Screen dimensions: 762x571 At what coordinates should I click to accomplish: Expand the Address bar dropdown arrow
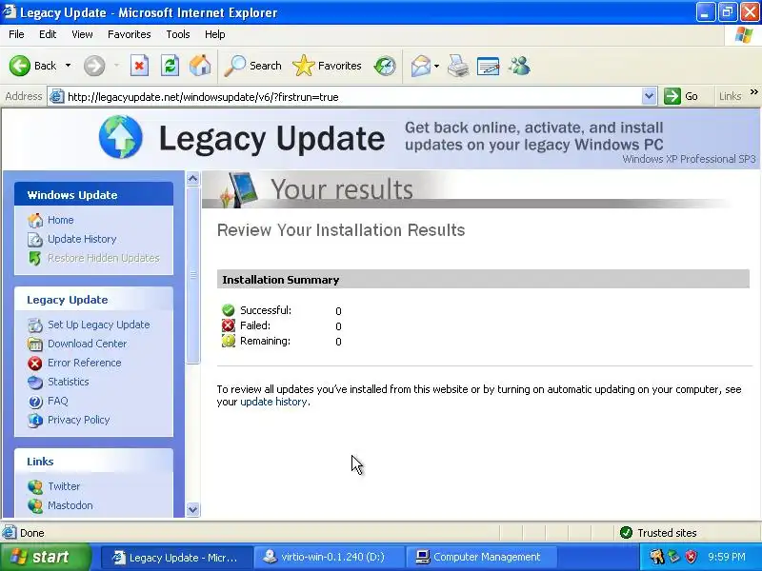coord(649,96)
